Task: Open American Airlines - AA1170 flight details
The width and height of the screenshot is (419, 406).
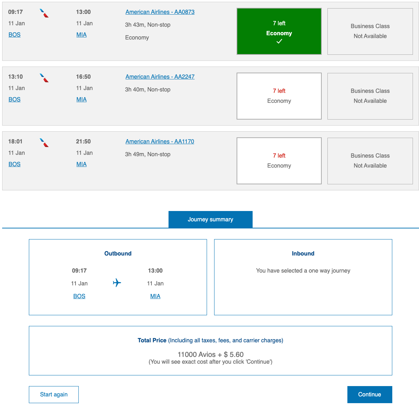Action: (x=160, y=142)
